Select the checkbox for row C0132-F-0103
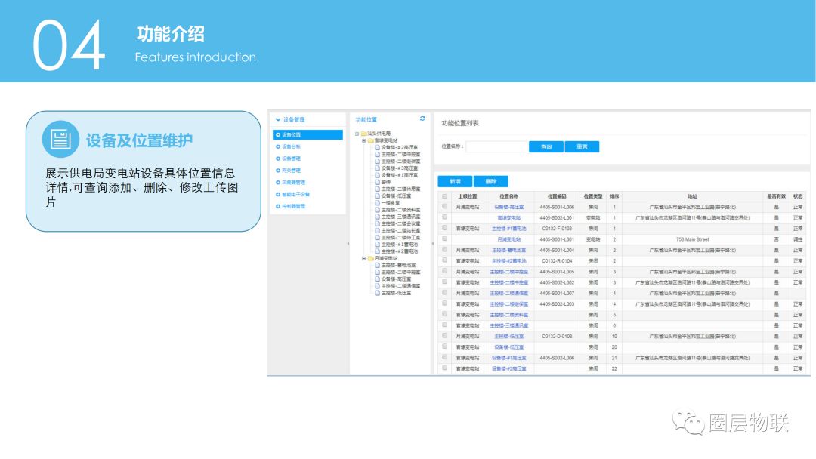Viewport: 816px width, 459px height. point(444,228)
